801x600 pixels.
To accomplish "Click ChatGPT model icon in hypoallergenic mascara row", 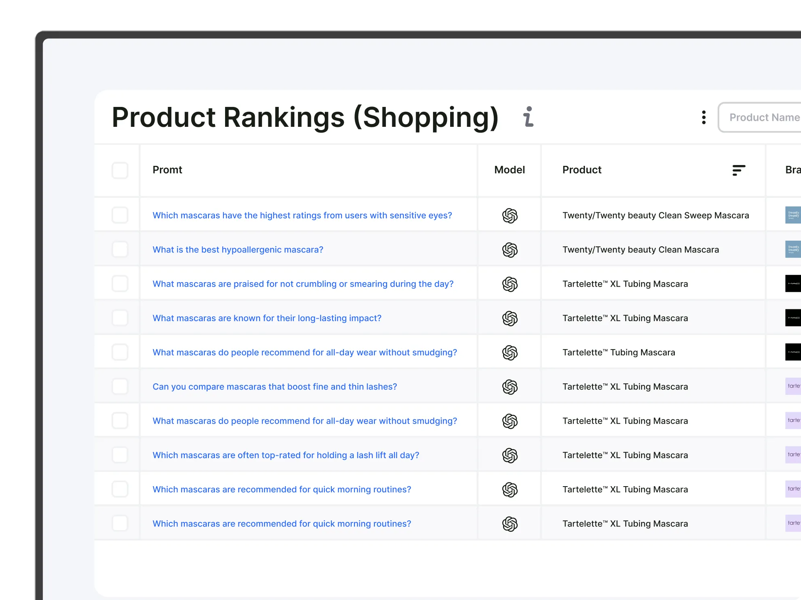I will pos(510,250).
